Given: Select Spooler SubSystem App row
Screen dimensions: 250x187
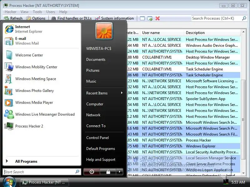Looking at the screenshot, I should tap(184, 99).
